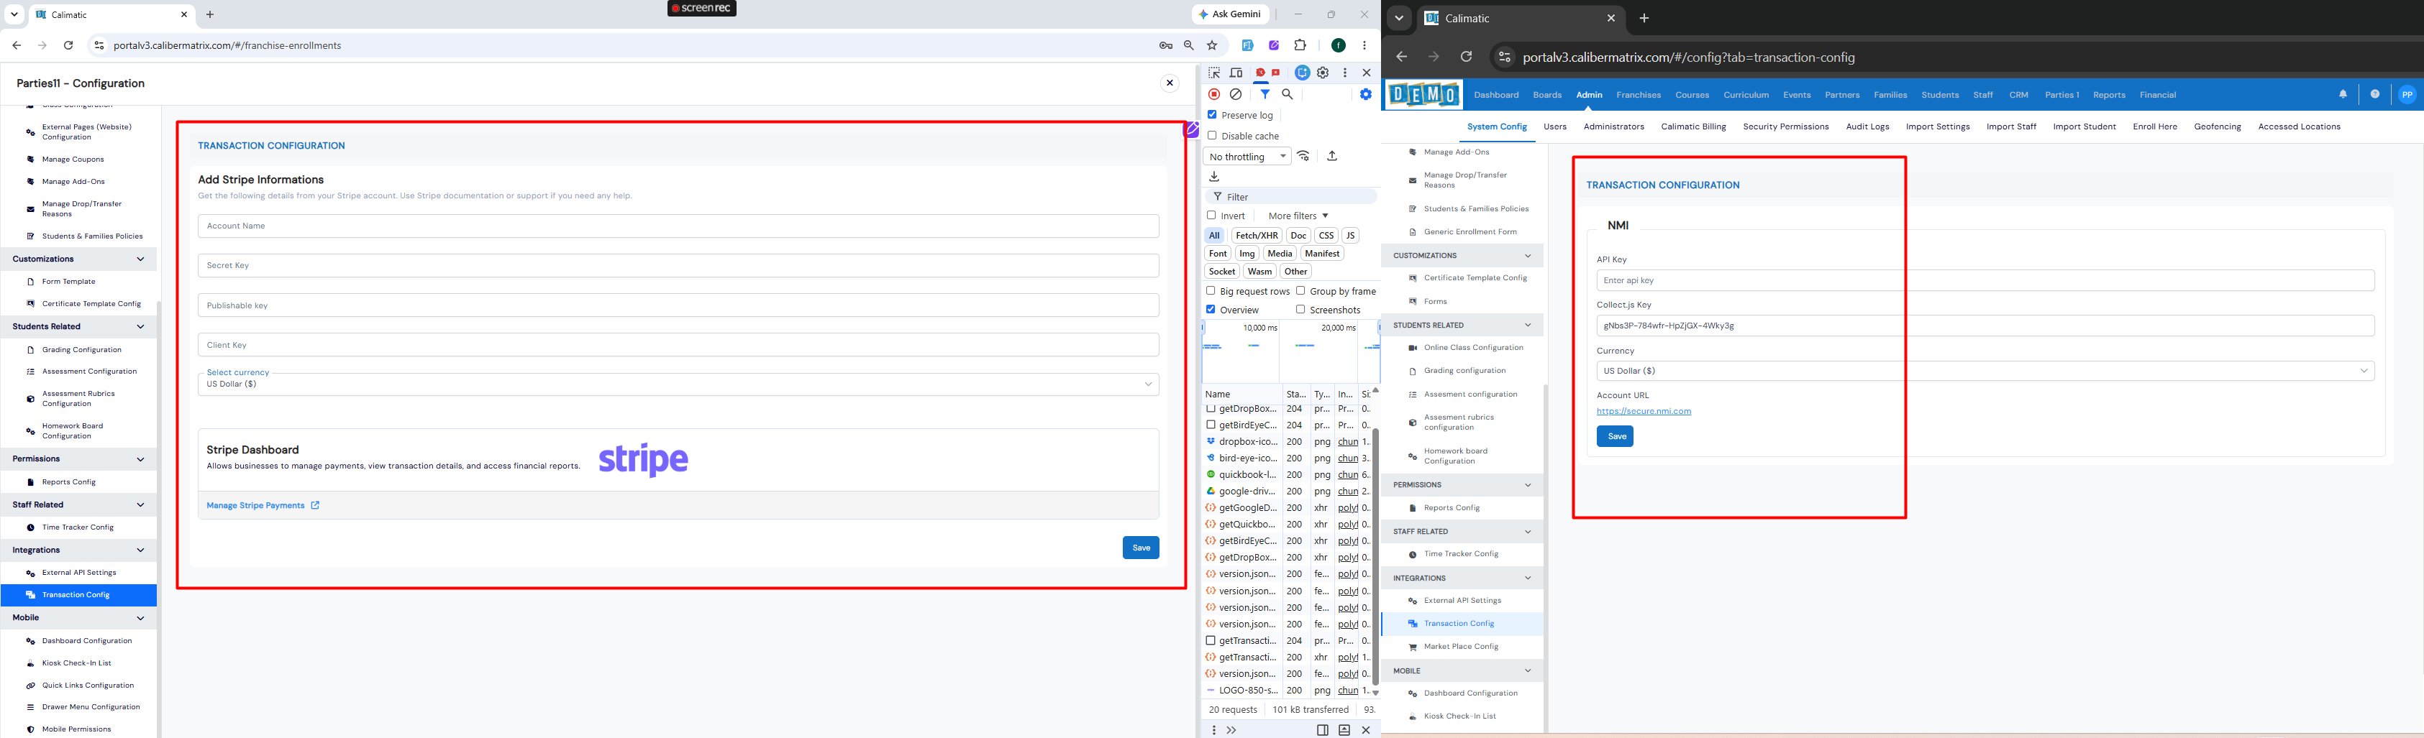Enable the Disable cache checkbox
Screen dimensions: 2424x738
click(1212, 135)
